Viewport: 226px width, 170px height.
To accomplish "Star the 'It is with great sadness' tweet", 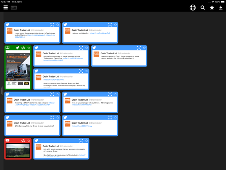I will (x=86, y=140).
